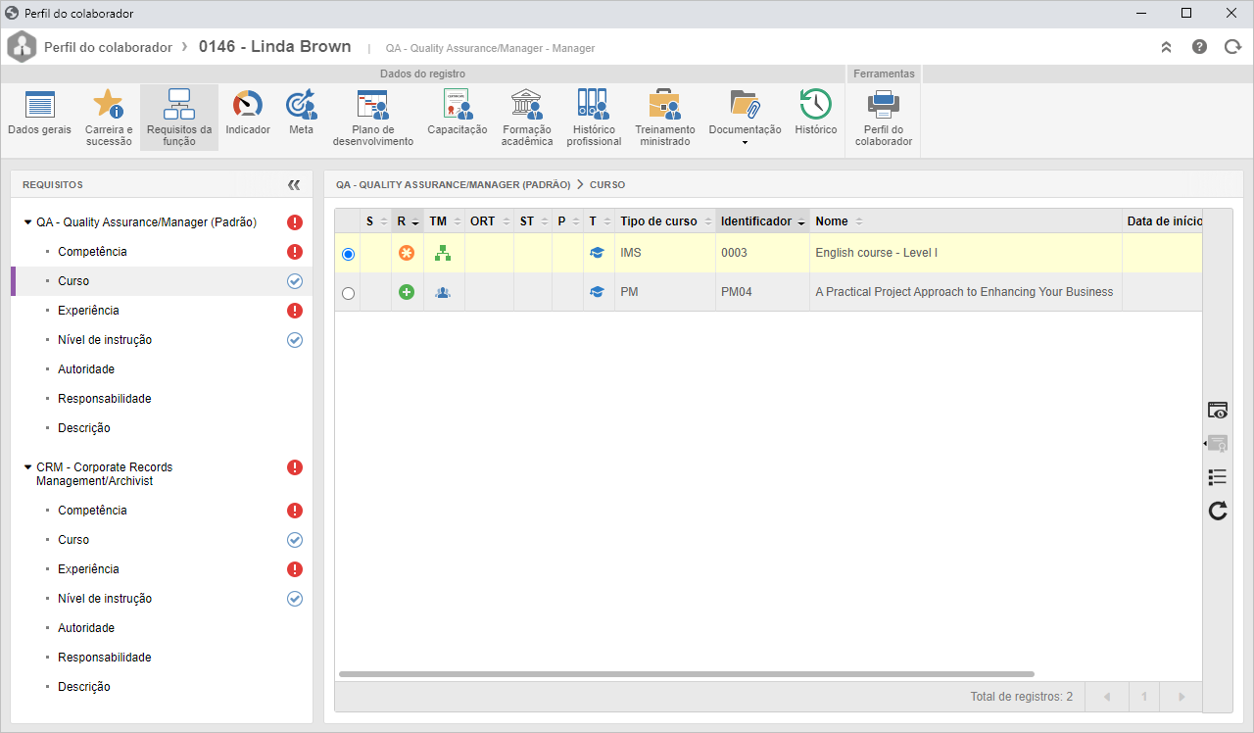1254x733 pixels.
Task: Click the cell 'English course - Level I'
Action: pos(965,253)
